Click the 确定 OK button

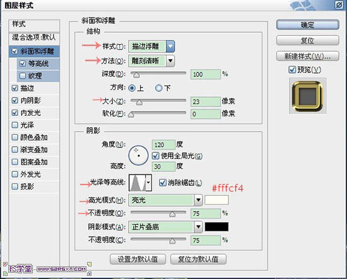point(308,25)
